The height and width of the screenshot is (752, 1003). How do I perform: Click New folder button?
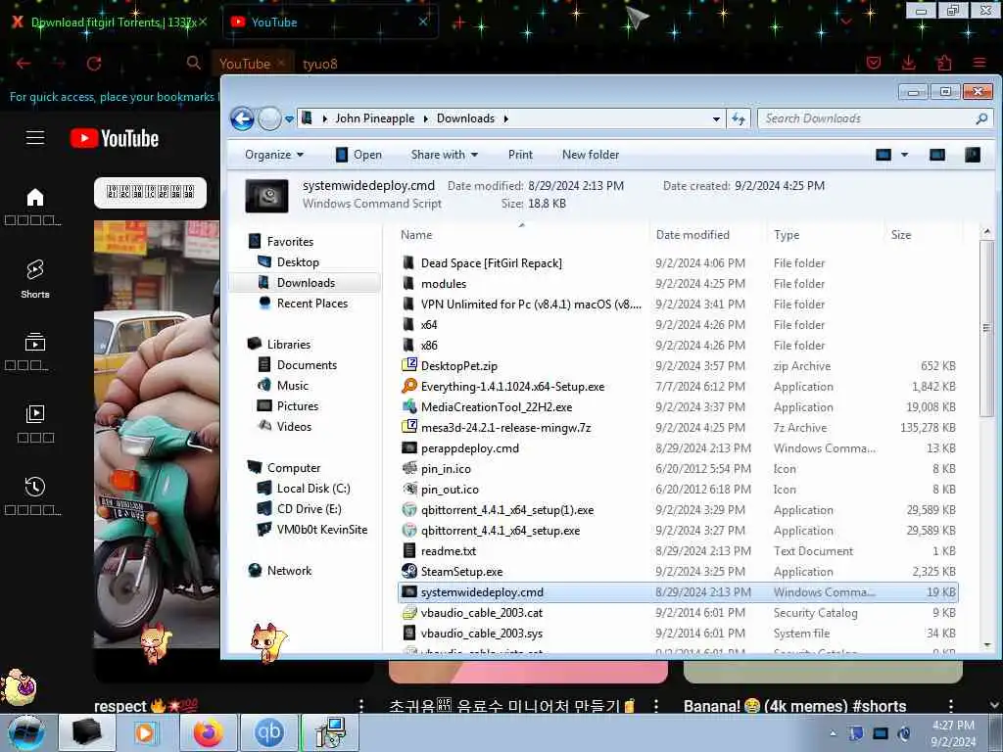(591, 155)
